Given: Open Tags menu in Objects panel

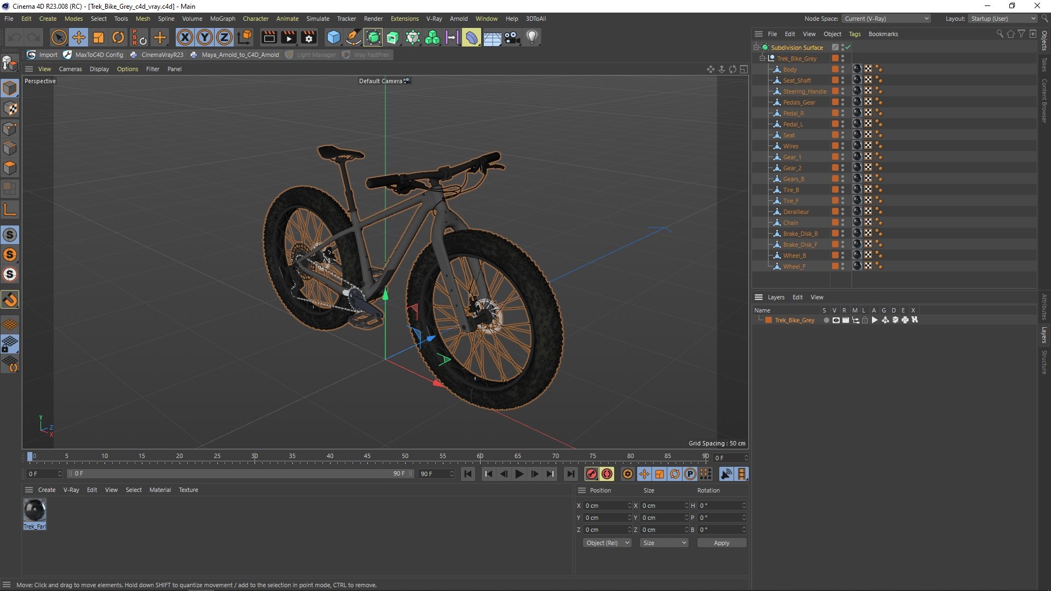Looking at the screenshot, I should point(854,34).
